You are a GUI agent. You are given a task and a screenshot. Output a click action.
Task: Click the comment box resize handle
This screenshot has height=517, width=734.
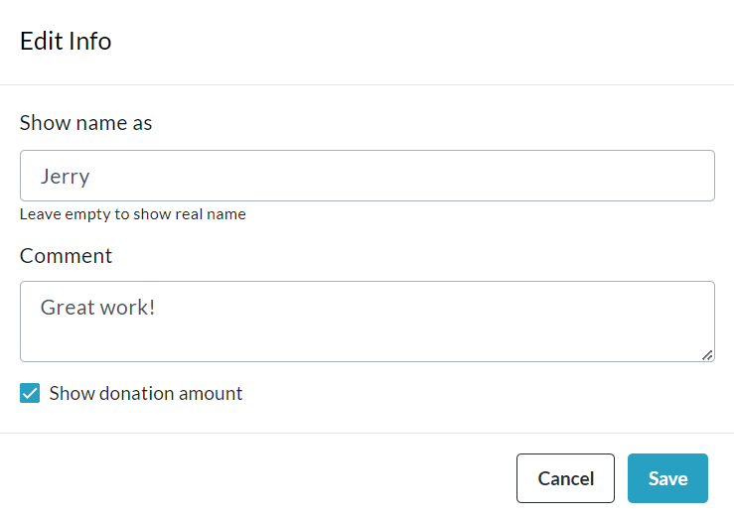pyautogui.click(x=709, y=355)
